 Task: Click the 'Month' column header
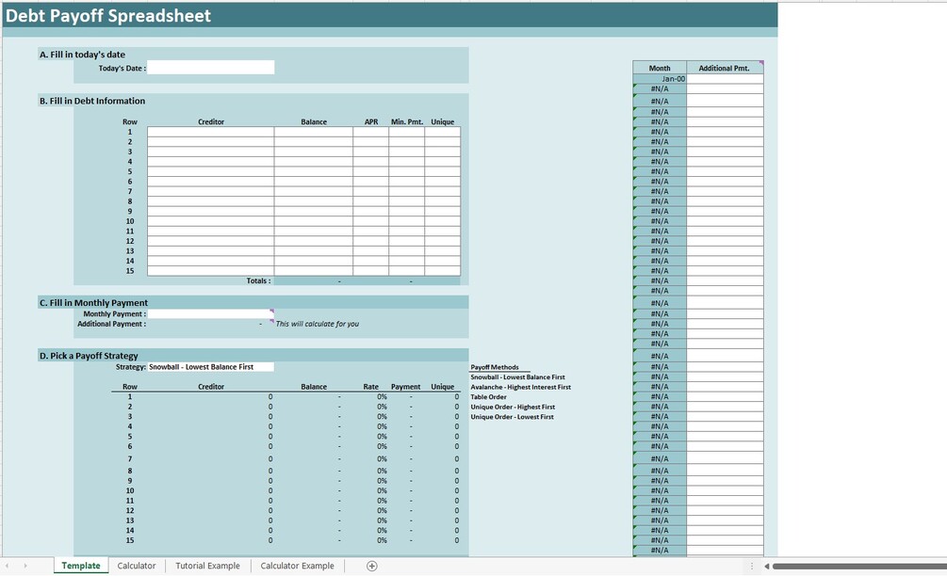pos(660,68)
